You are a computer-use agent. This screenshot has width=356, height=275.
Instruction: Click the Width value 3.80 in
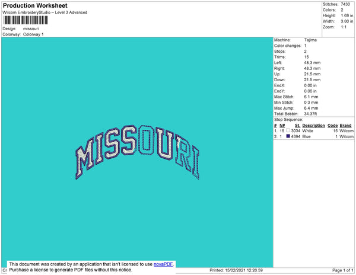(x=347, y=21)
